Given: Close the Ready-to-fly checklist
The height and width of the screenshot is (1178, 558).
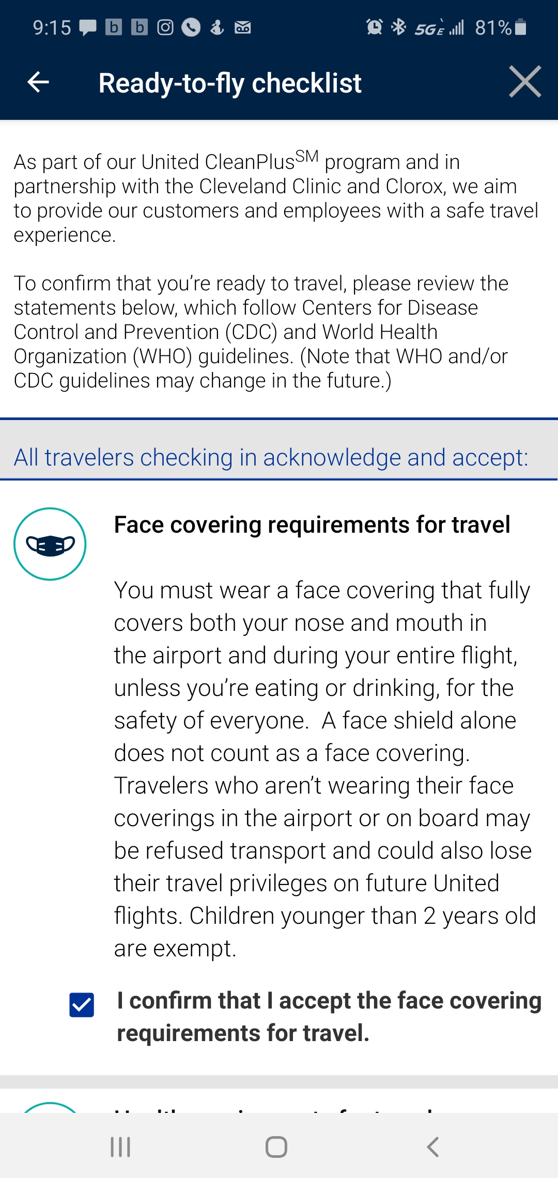Looking at the screenshot, I should tap(524, 82).
